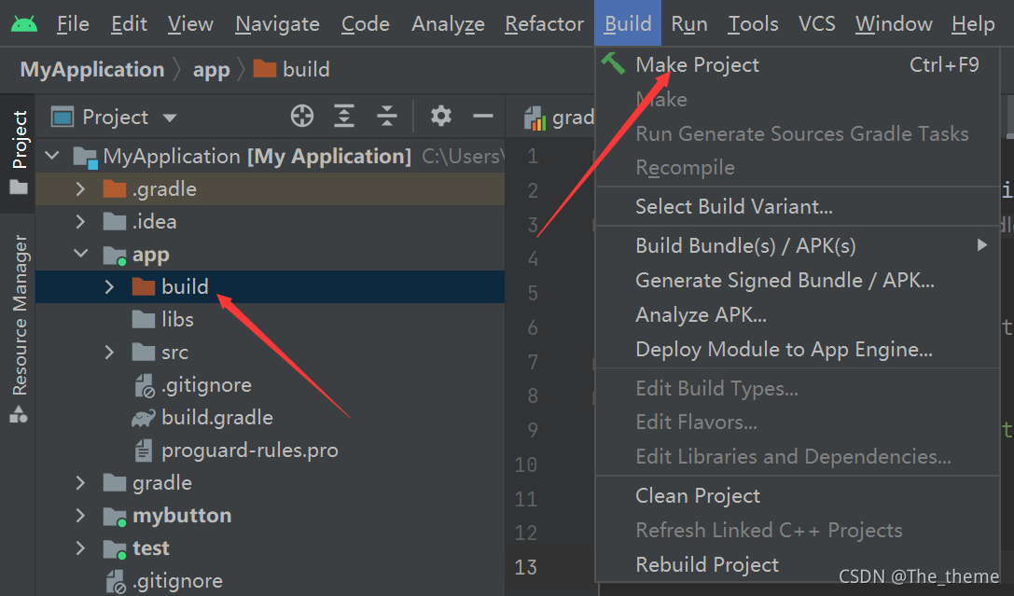Click the proguard-rules.pro file icon
This screenshot has height=596, width=1014.
click(x=144, y=450)
